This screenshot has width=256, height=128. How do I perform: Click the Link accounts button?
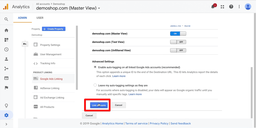point(99,105)
